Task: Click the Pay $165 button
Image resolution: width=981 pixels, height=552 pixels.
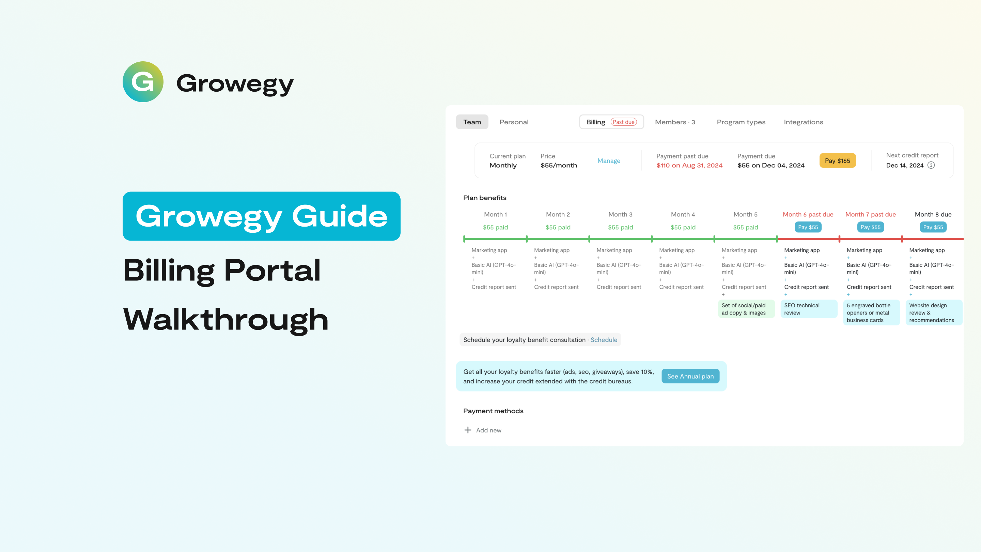Action: pos(838,160)
